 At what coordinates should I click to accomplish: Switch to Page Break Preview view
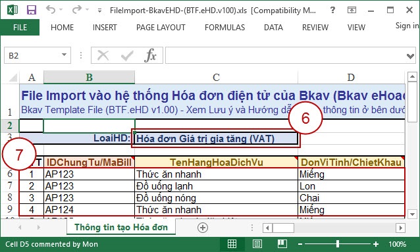click(282, 244)
